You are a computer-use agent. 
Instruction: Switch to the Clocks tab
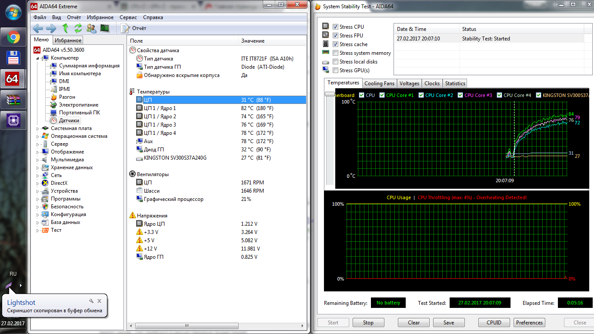[432, 83]
